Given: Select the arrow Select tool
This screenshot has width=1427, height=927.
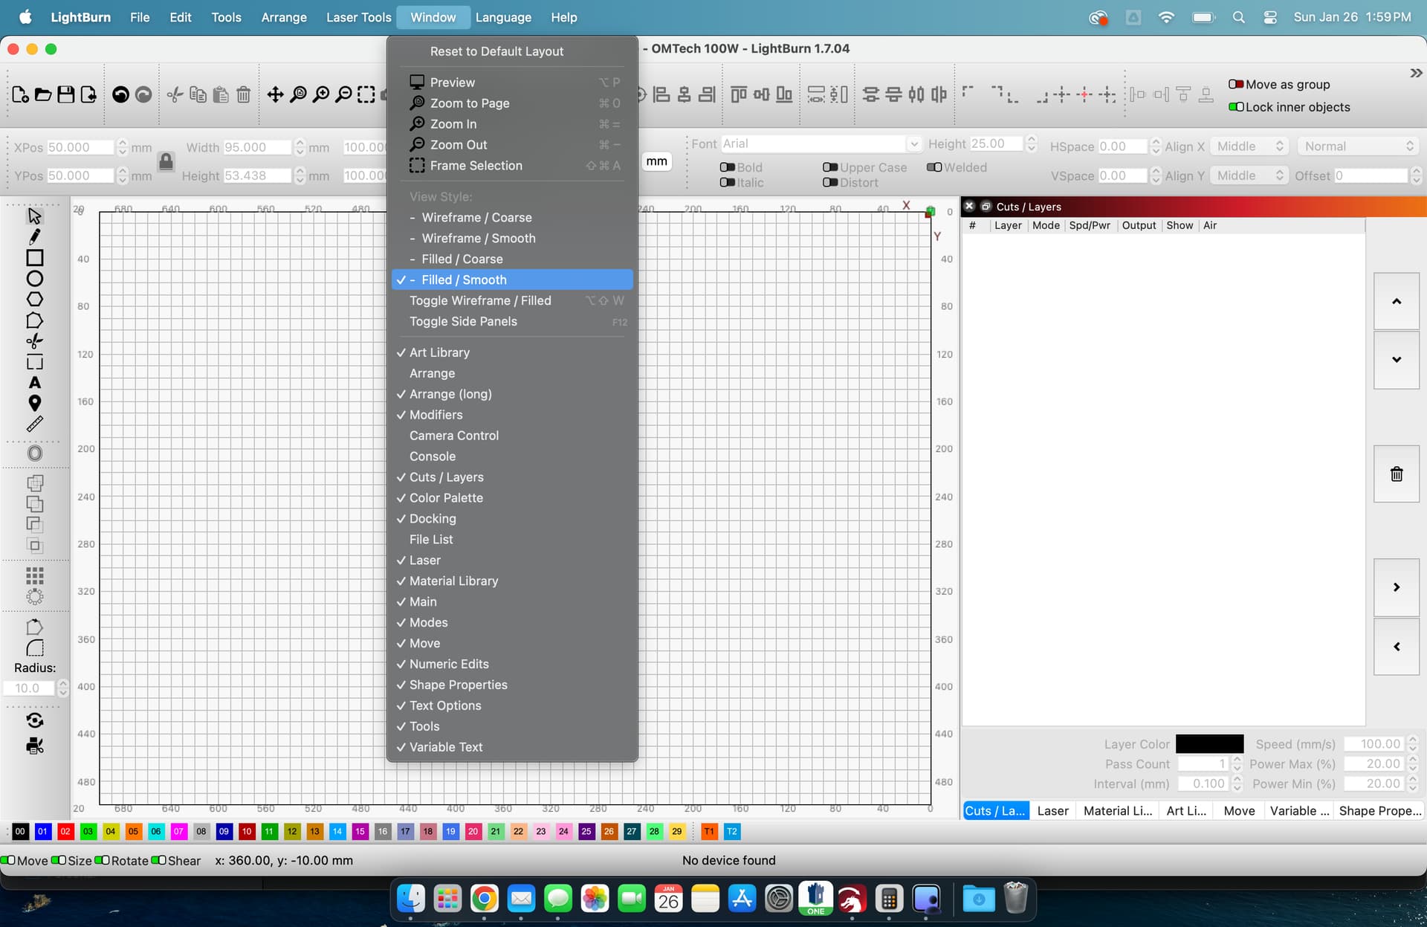Looking at the screenshot, I should pos(34,216).
